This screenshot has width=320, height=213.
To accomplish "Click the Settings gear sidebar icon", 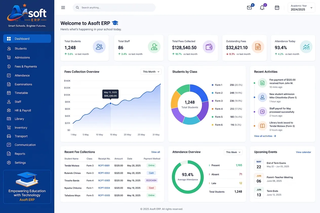I will 9,163.
